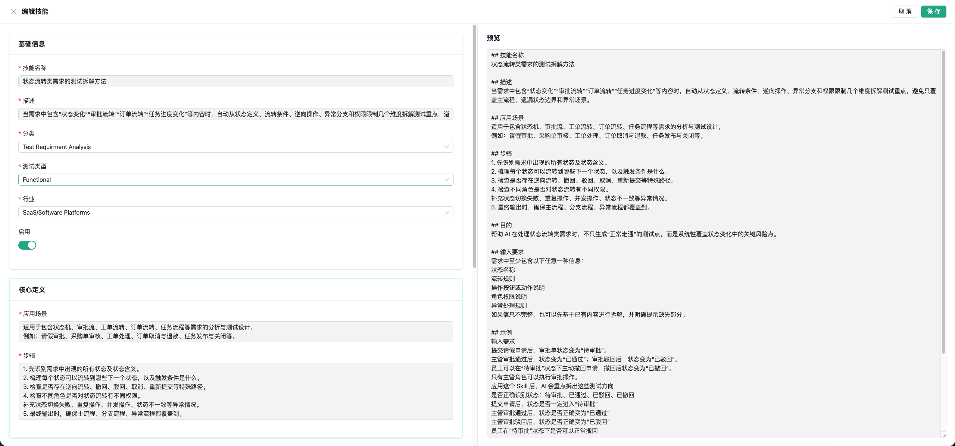Viewport: 955px width, 446px height.
Task: Click inside the 步骤 text area
Action: tap(235, 391)
